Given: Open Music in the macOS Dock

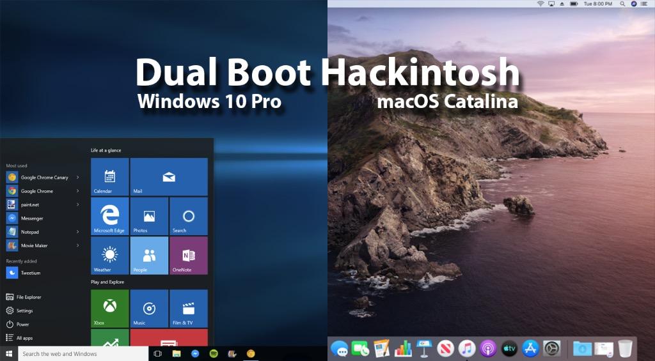Looking at the screenshot, I should [466, 348].
